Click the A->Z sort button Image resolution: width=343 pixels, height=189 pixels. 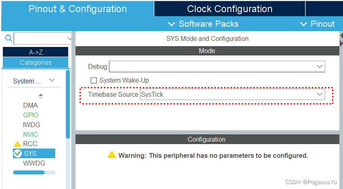click(x=35, y=52)
